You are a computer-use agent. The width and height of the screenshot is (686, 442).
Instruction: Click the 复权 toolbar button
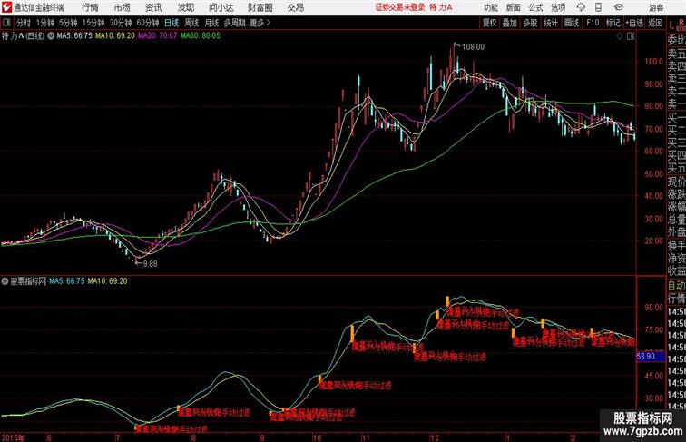[x=489, y=23]
